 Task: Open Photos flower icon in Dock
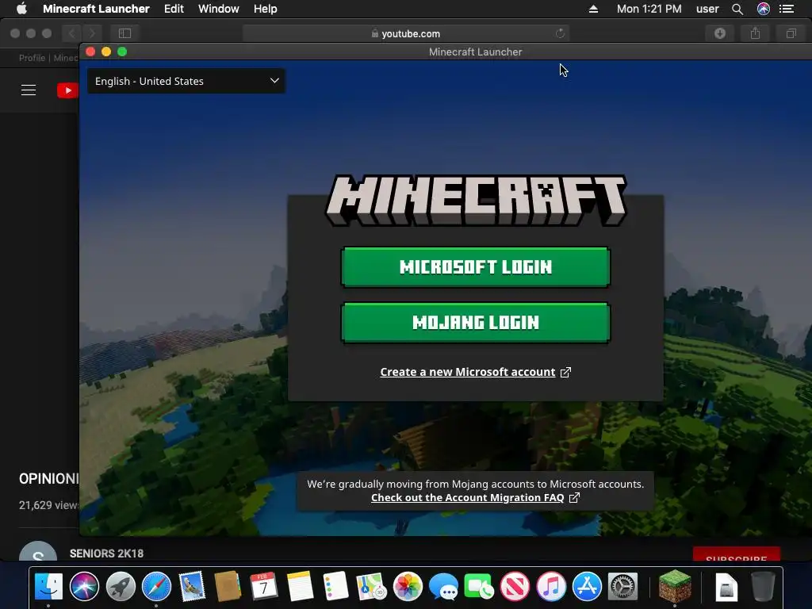tap(408, 587)
